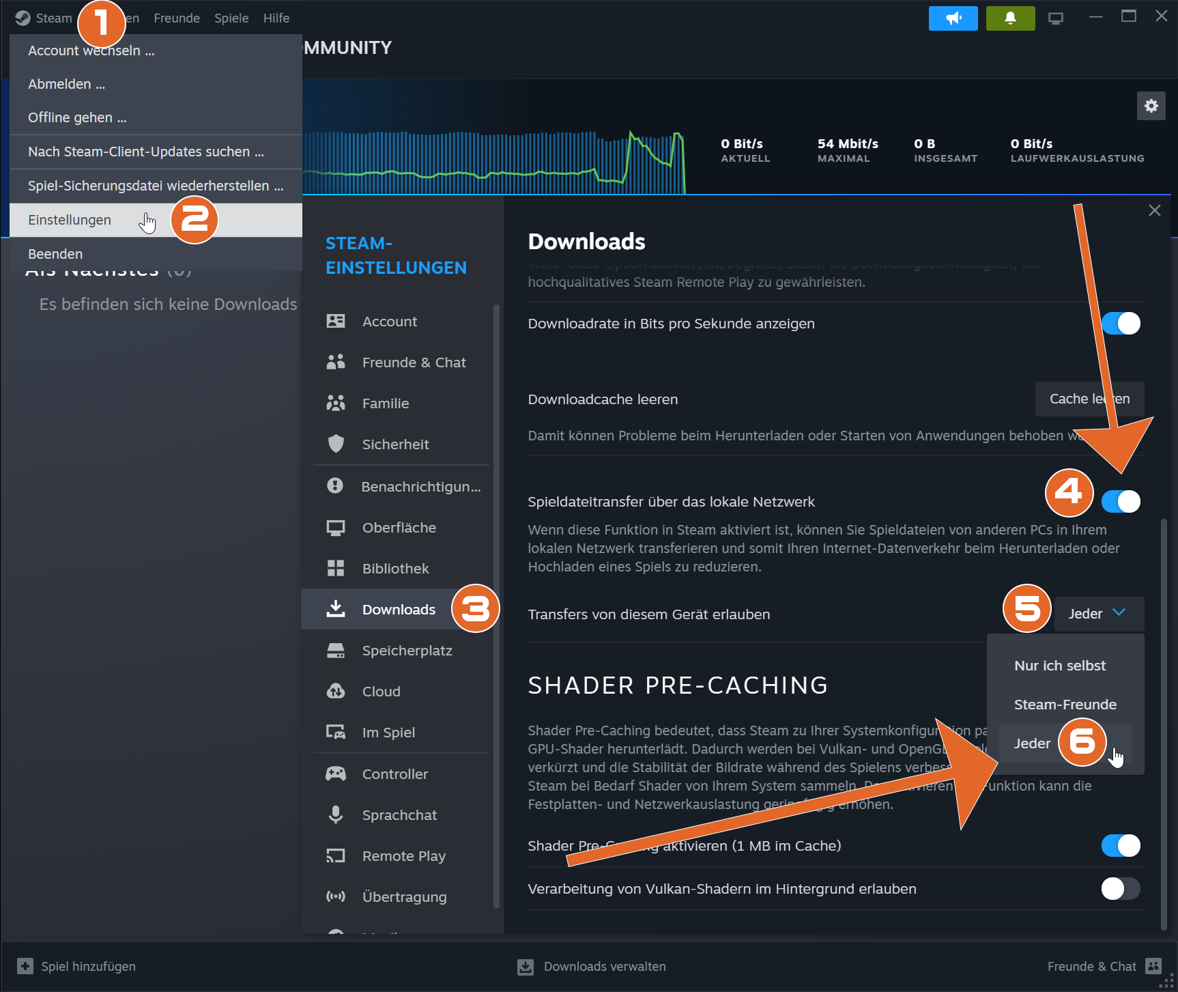The image size is (1178, 992).
Task: Click the Familie group icon
Action: pyautogui.click(x=336, y=403)
